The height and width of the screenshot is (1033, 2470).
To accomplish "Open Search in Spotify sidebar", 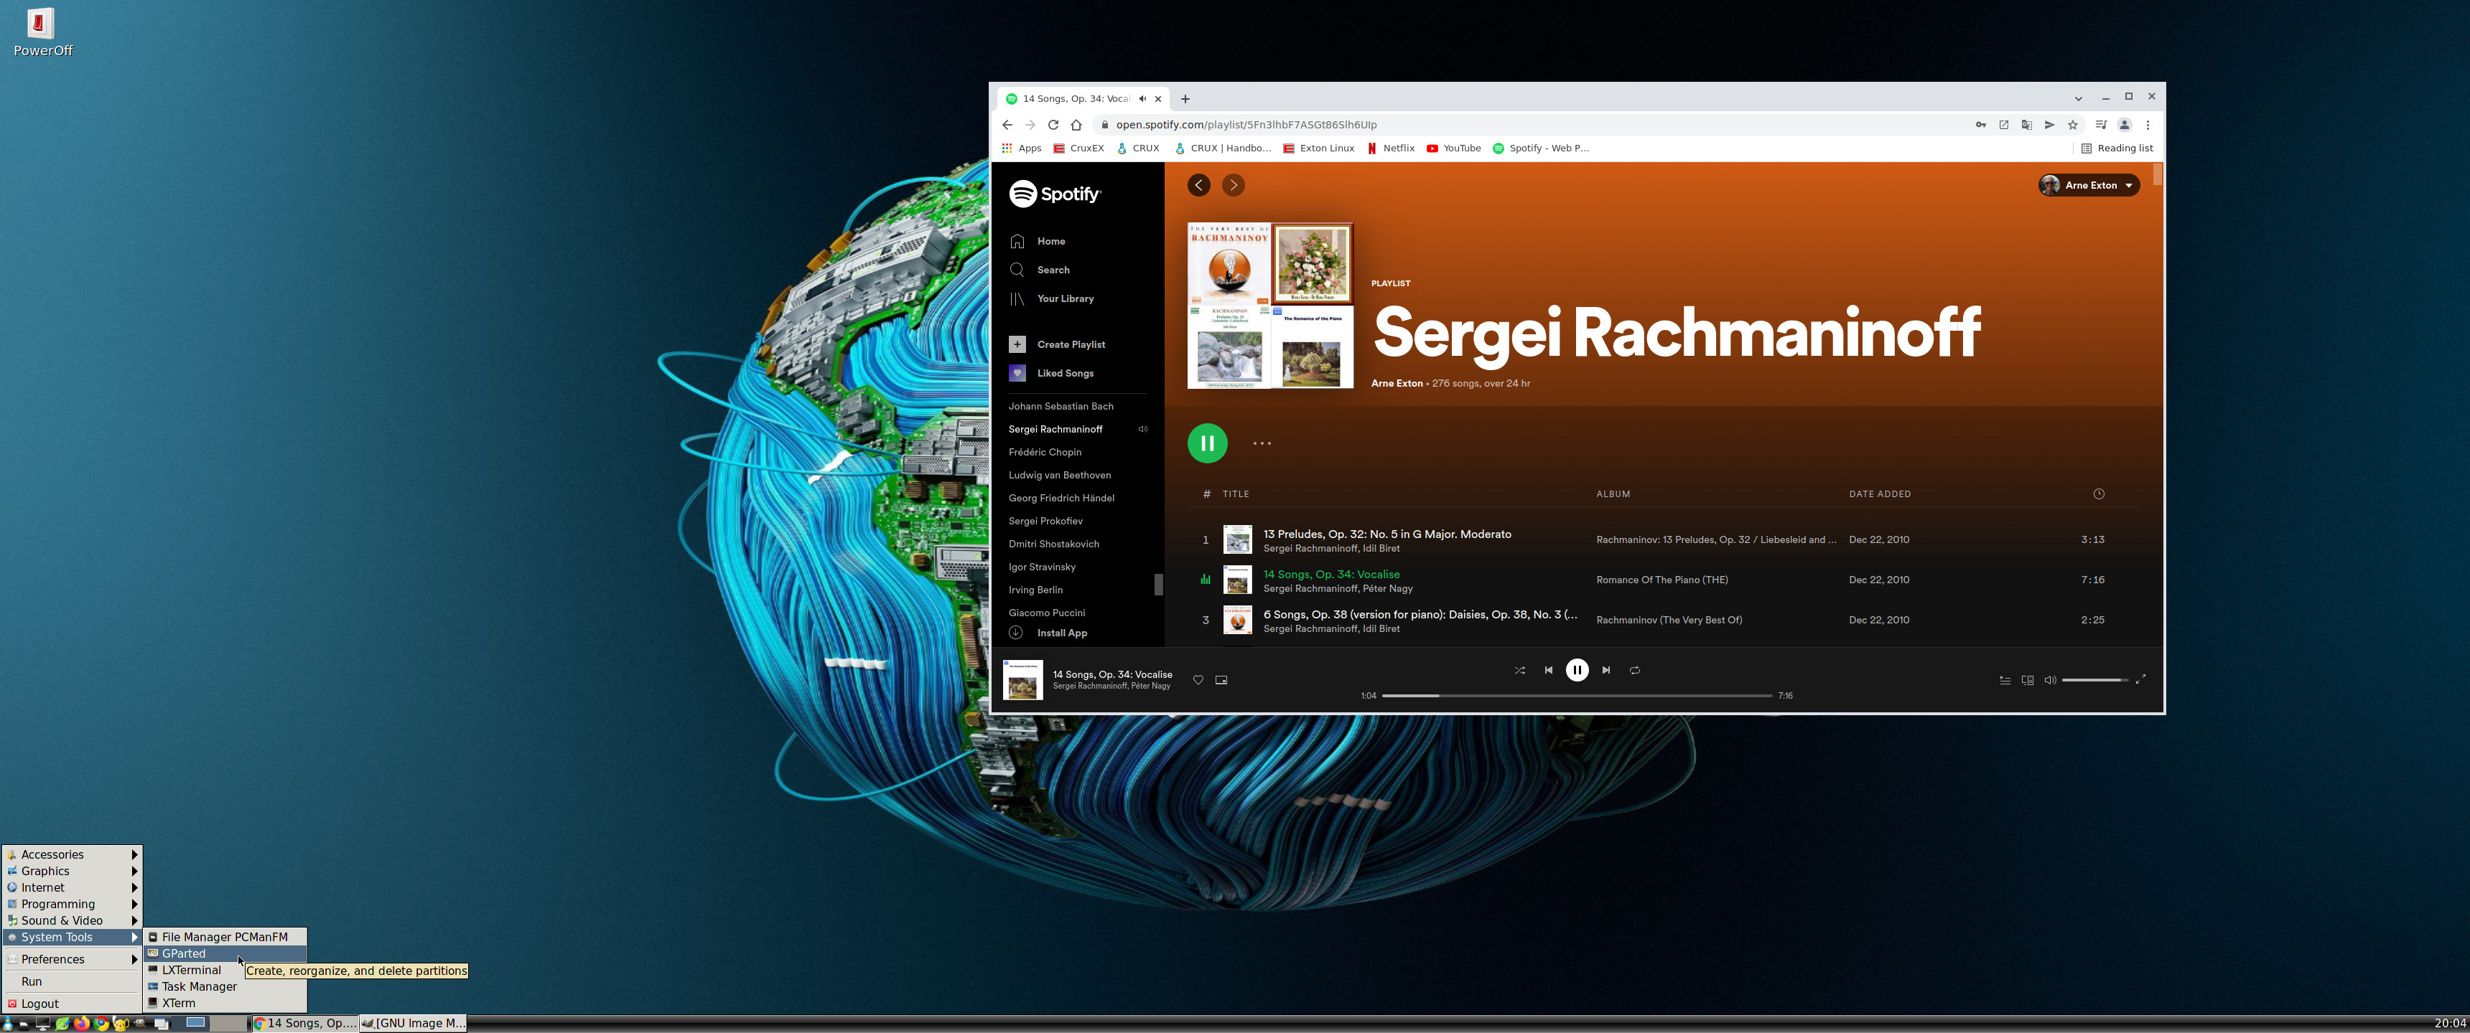I will [1017, 270].
